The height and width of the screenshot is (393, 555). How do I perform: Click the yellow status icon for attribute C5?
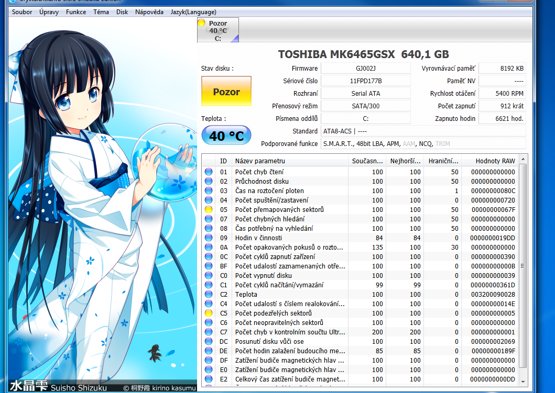(x=208, y=313)
